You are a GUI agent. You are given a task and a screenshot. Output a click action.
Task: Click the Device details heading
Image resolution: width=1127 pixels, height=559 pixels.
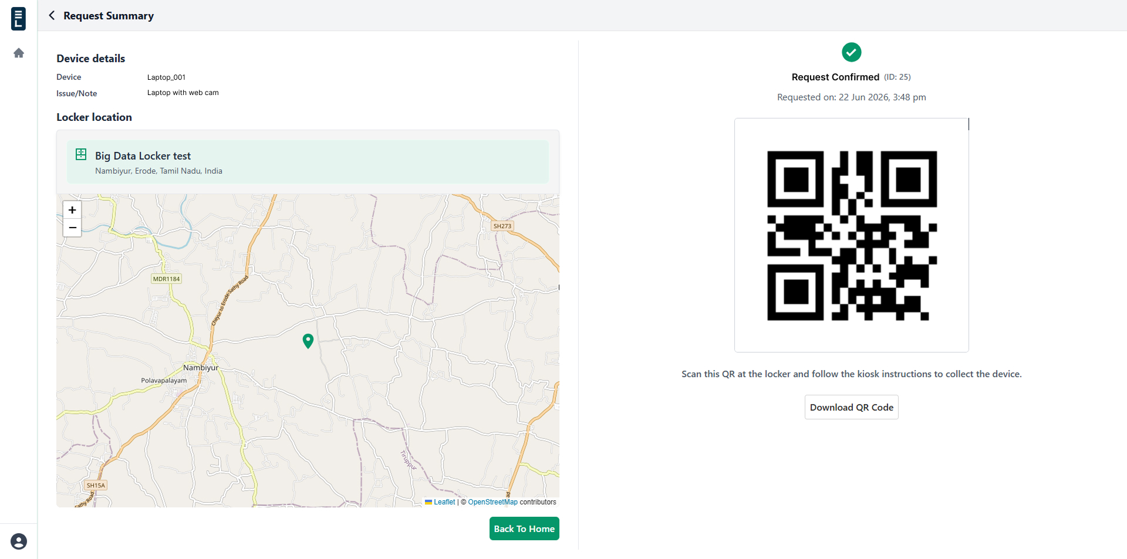coord(91,59)
